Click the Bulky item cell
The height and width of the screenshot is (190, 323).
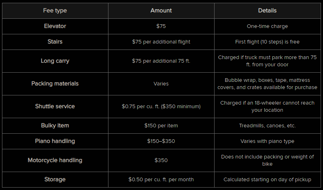55,125
